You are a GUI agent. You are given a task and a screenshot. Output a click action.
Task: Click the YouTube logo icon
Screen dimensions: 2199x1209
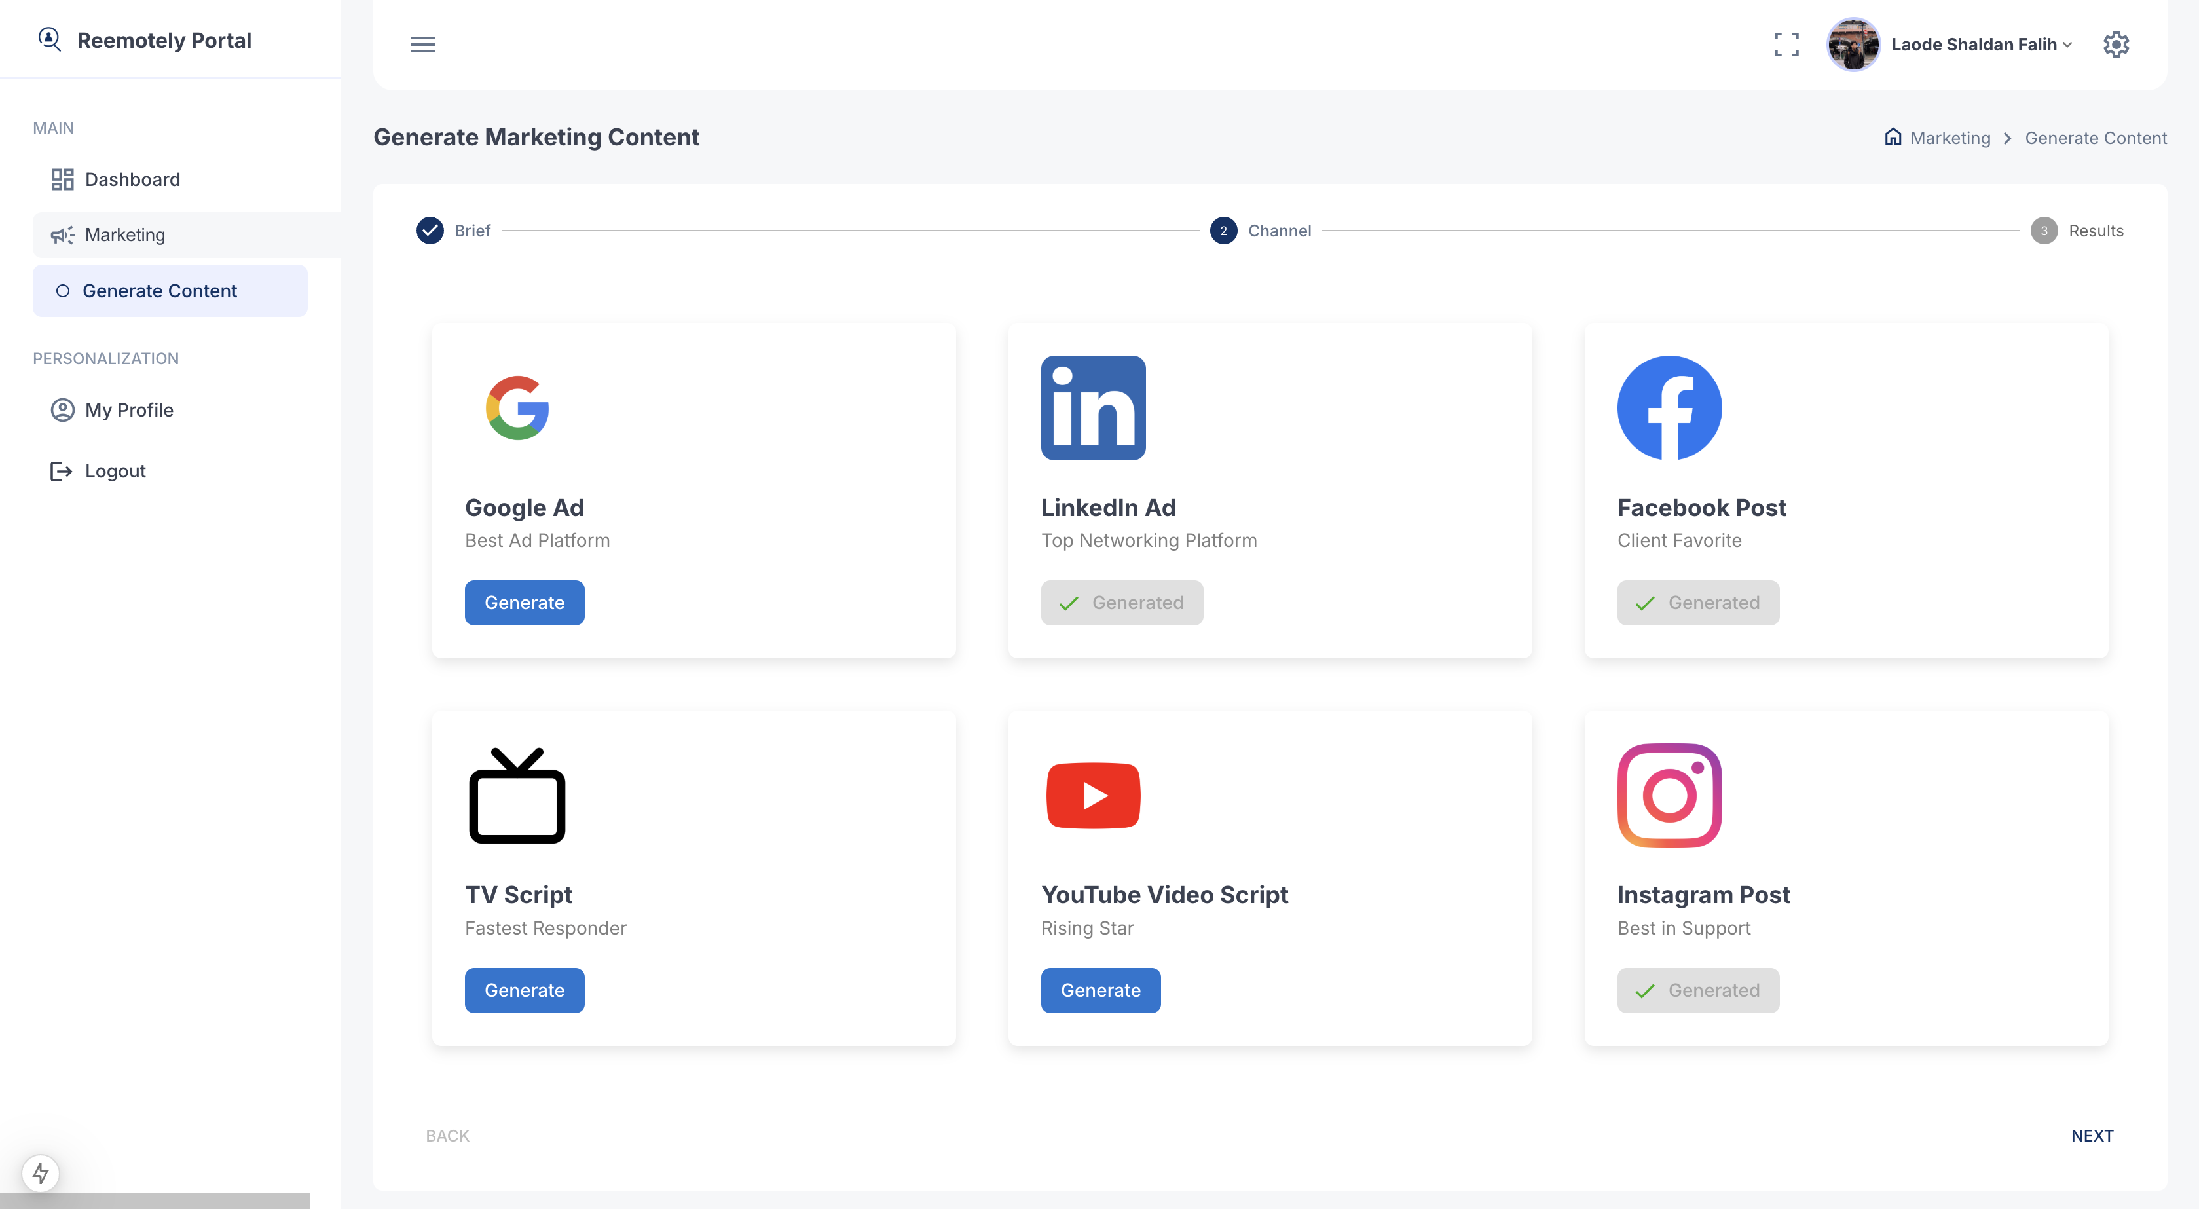click(x=1093, y=795)
